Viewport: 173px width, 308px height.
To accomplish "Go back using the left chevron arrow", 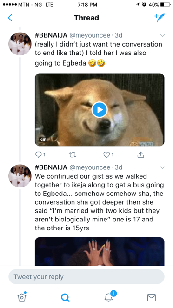I will 10,18.
